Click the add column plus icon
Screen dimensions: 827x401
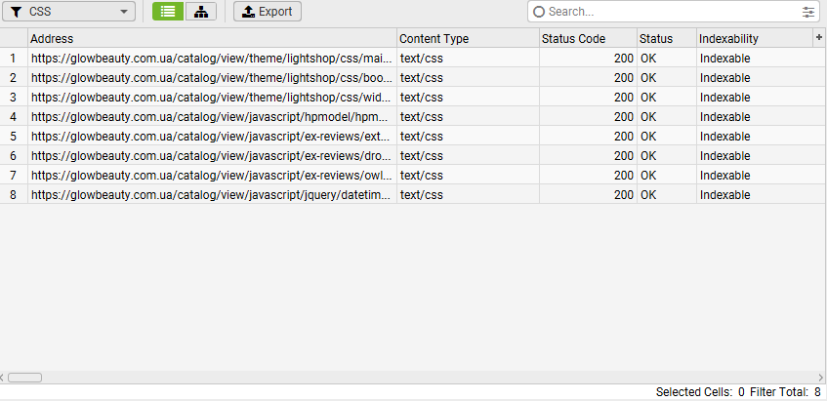818,37
